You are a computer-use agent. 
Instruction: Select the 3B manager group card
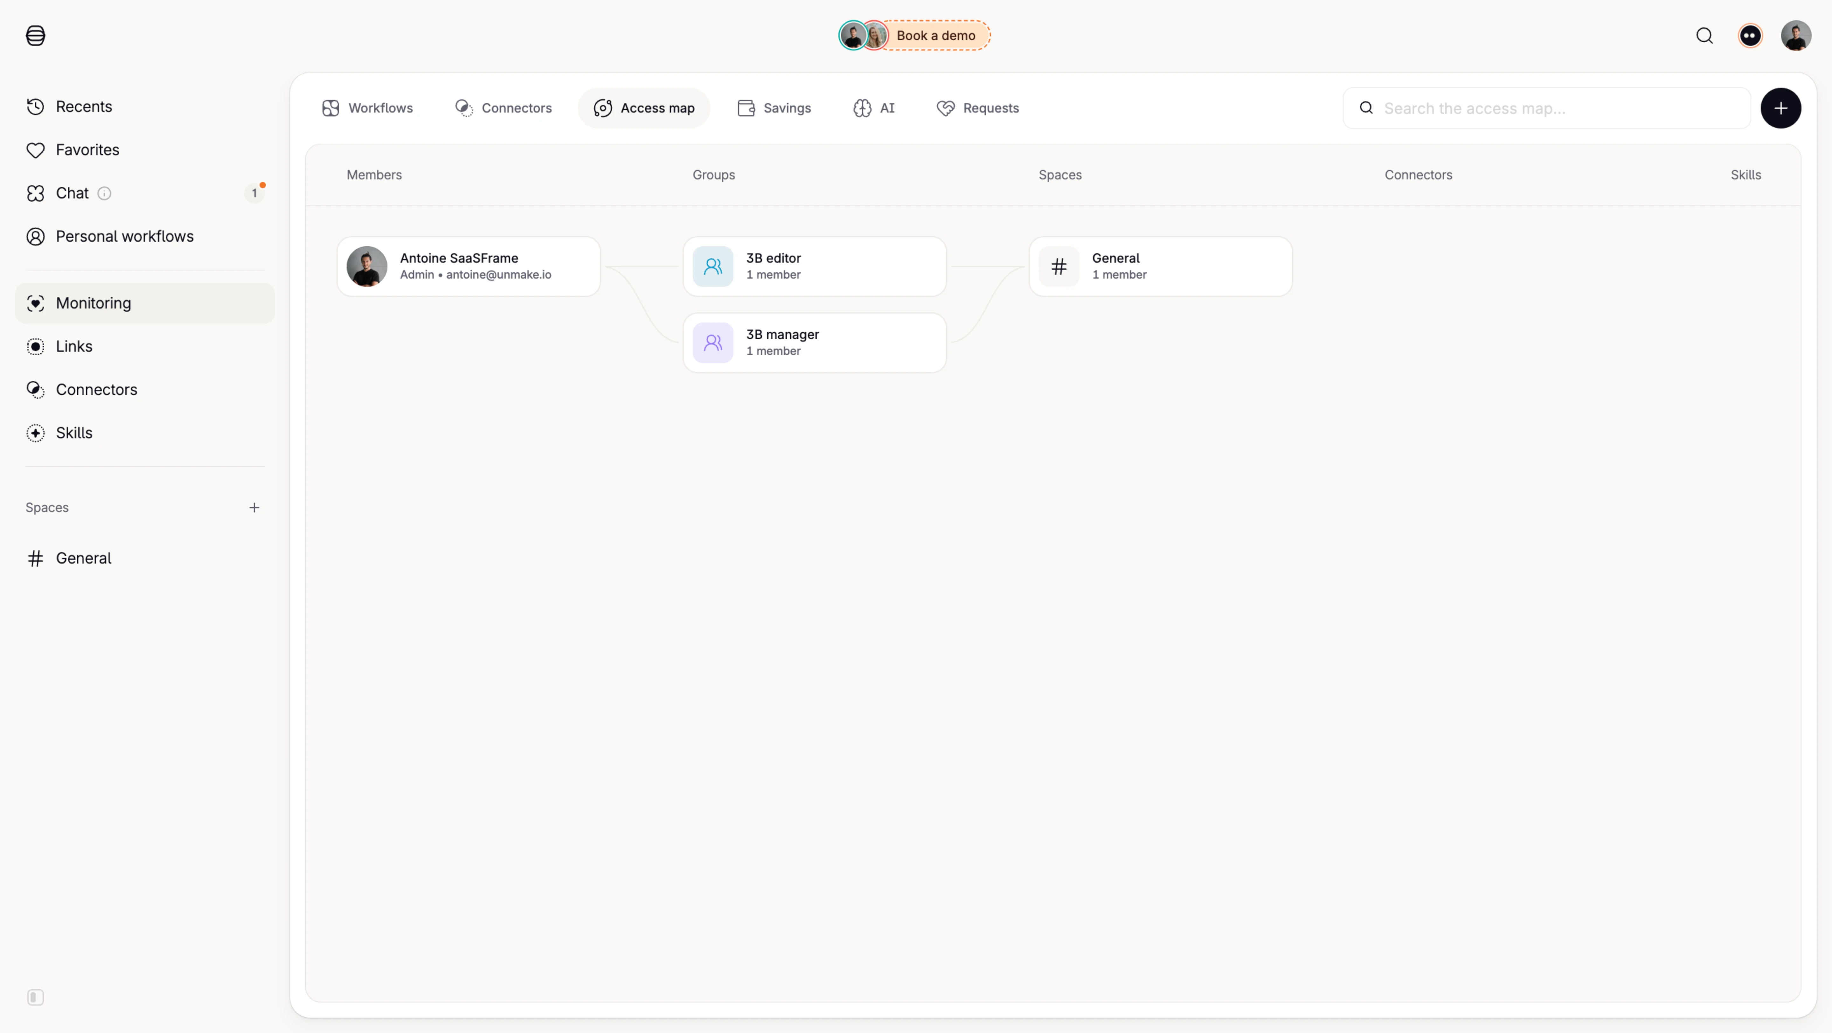pyautogui.click(x=814, y=343)
